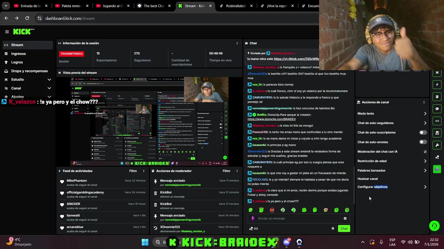Enable Chat de solo-emotes toggle
This screenshot has height=249, width=444.
[423, 142]
